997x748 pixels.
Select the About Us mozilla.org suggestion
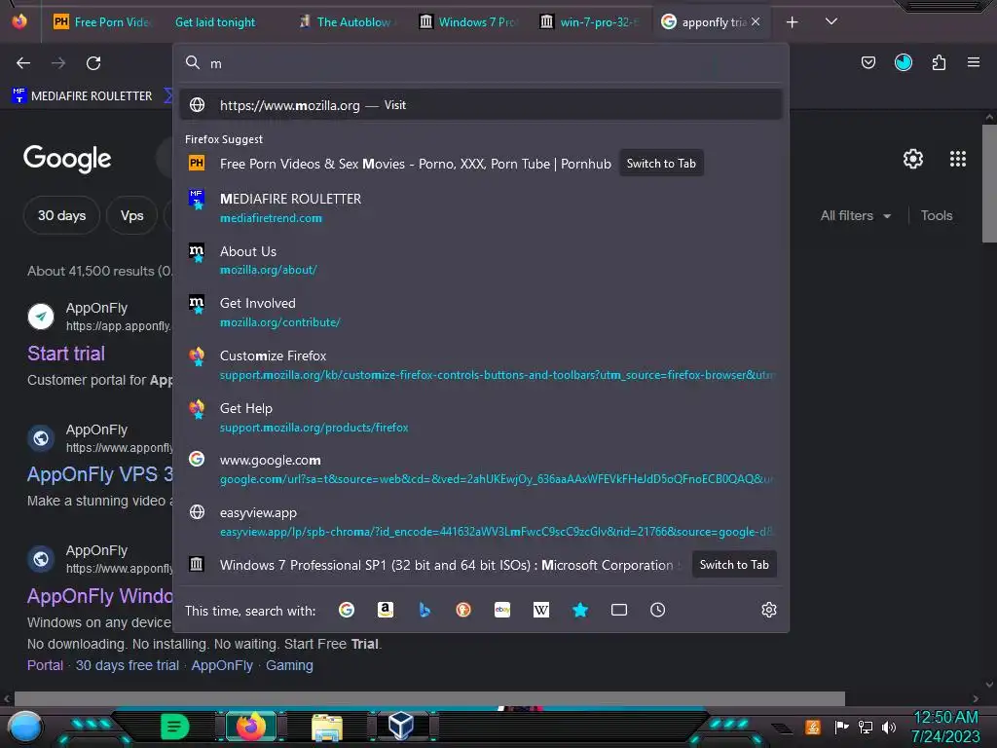481,260
